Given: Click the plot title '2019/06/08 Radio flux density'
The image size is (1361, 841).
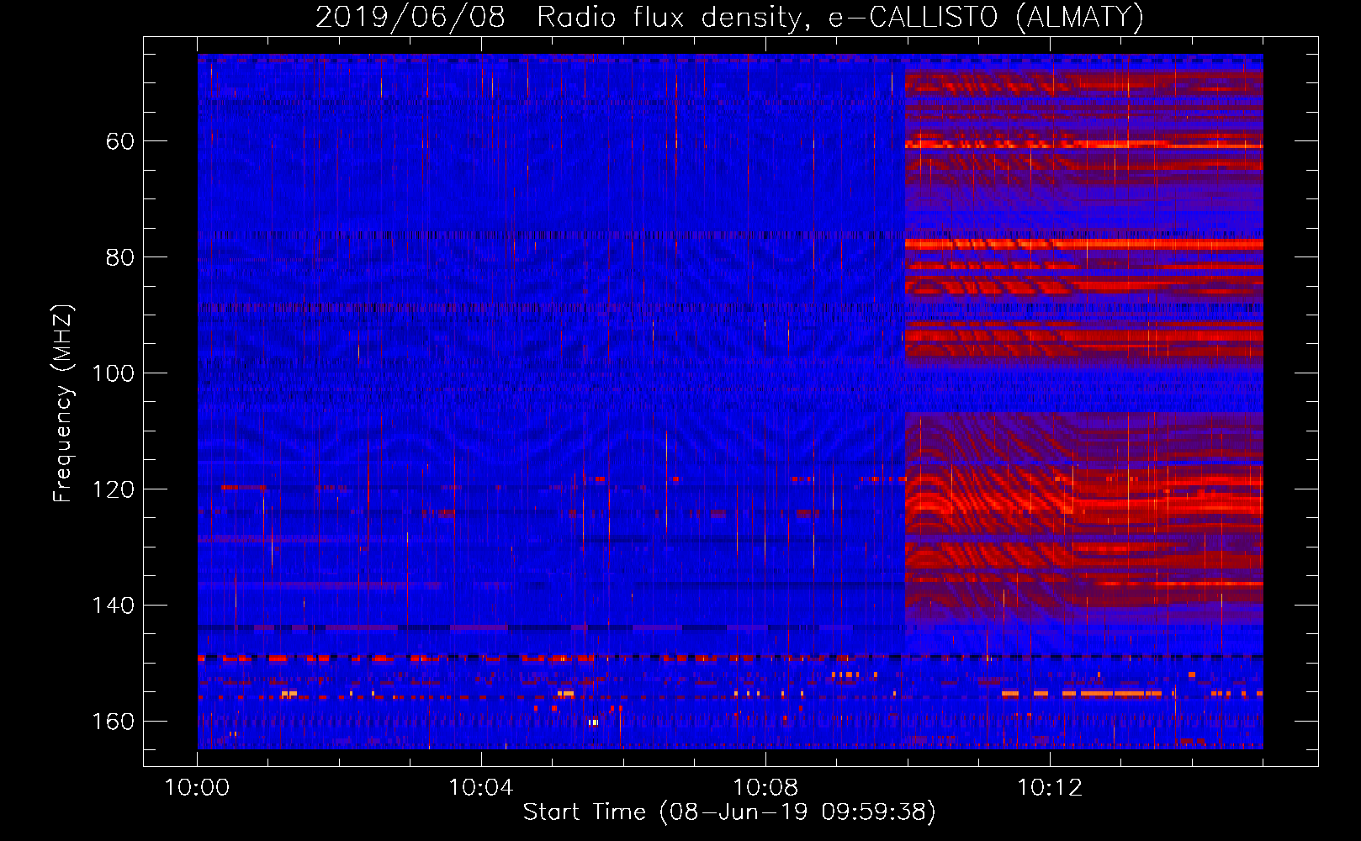Looking at the screenshot, I should (729, 18).
